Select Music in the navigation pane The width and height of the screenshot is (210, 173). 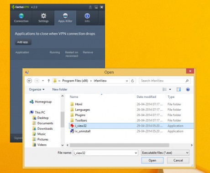[39, 134]
